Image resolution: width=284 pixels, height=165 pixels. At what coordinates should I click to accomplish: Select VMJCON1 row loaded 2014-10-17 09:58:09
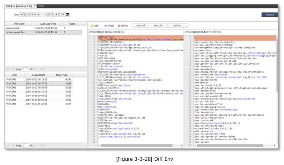click(x=39, y=87)
